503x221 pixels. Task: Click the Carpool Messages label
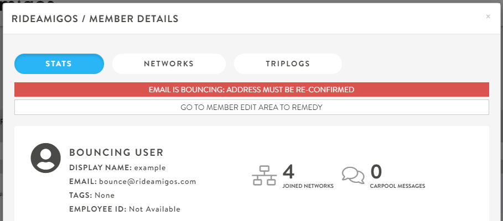pos(397,186)
